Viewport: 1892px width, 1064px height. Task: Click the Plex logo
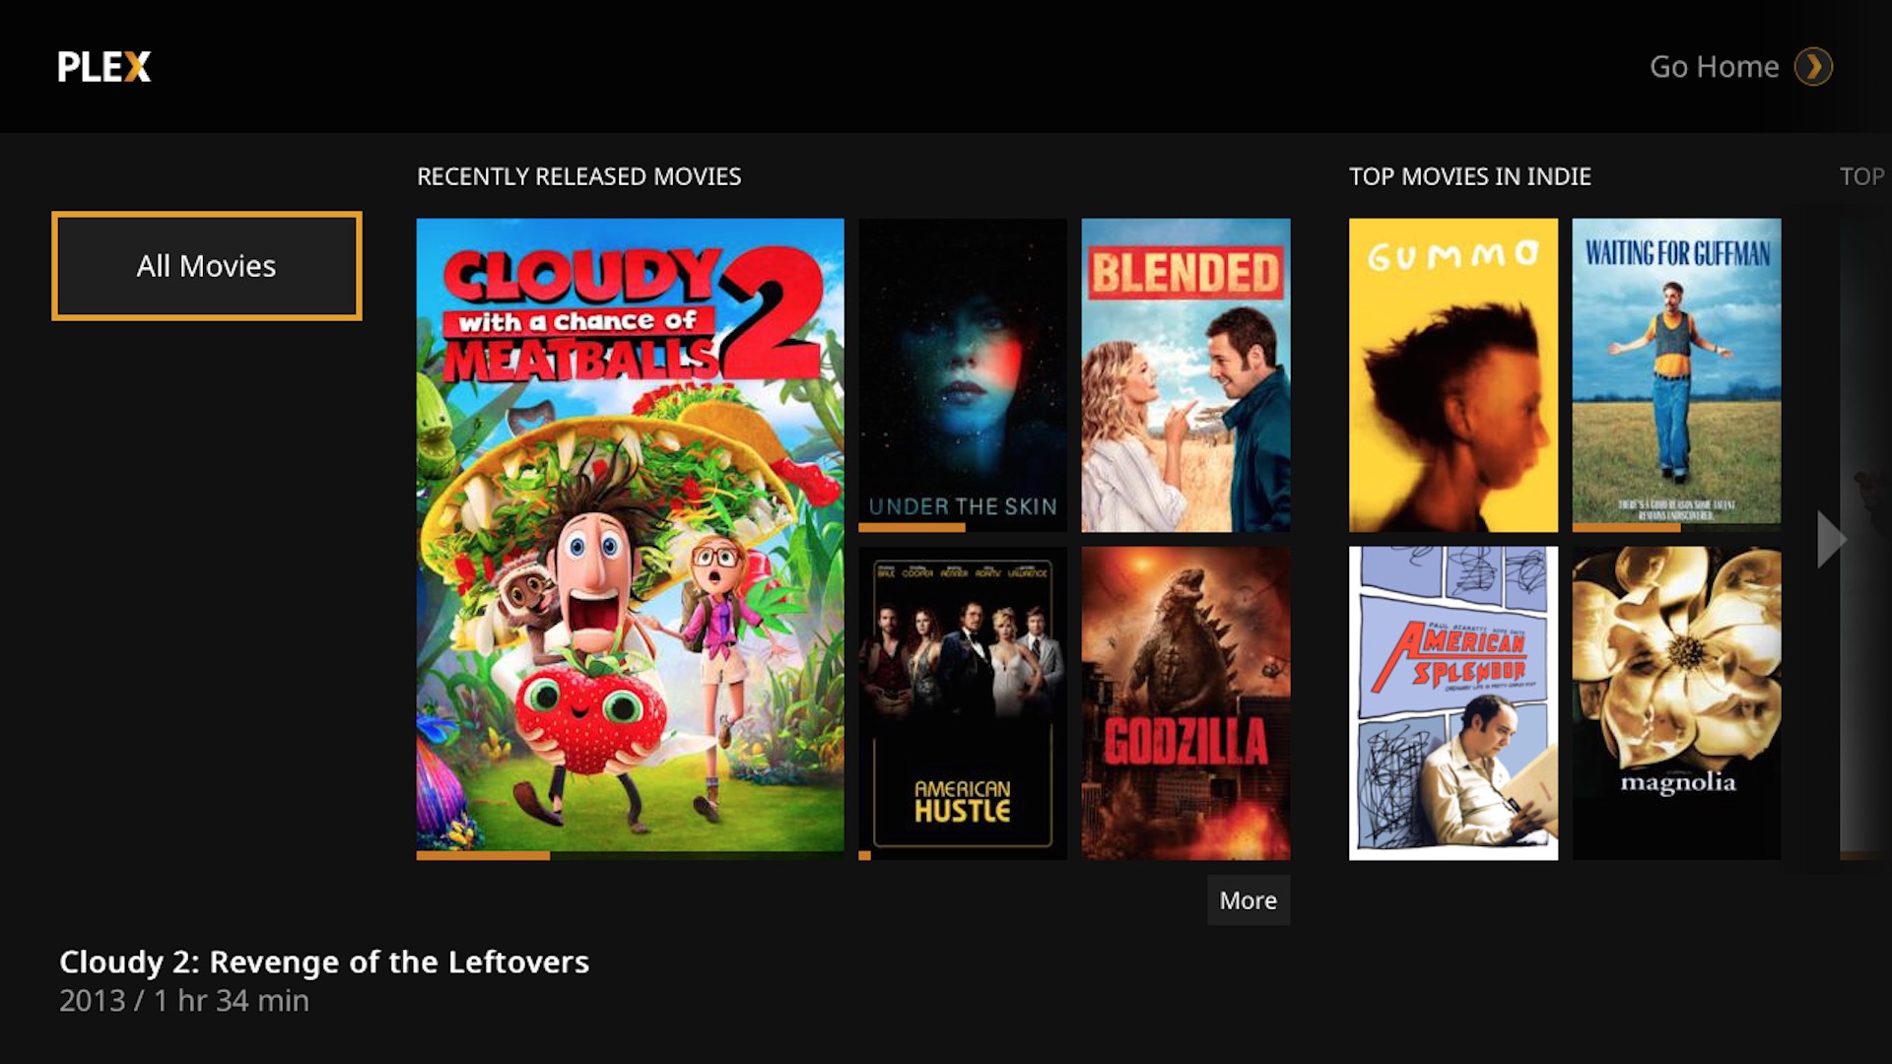pos(103,67)
